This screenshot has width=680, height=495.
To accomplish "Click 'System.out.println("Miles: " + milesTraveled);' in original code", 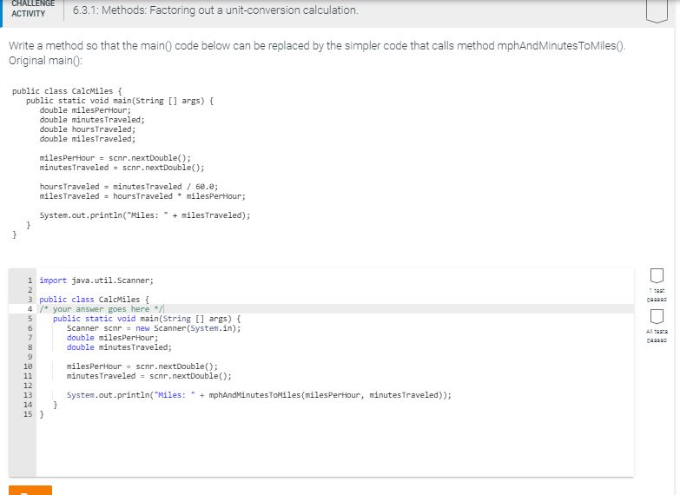I will [145, 215].
